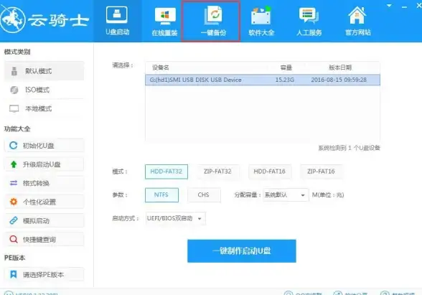Click the 2016-08-15 09:59:28 date cell
This screenshot has height=295, width=422.
[339, 80]
